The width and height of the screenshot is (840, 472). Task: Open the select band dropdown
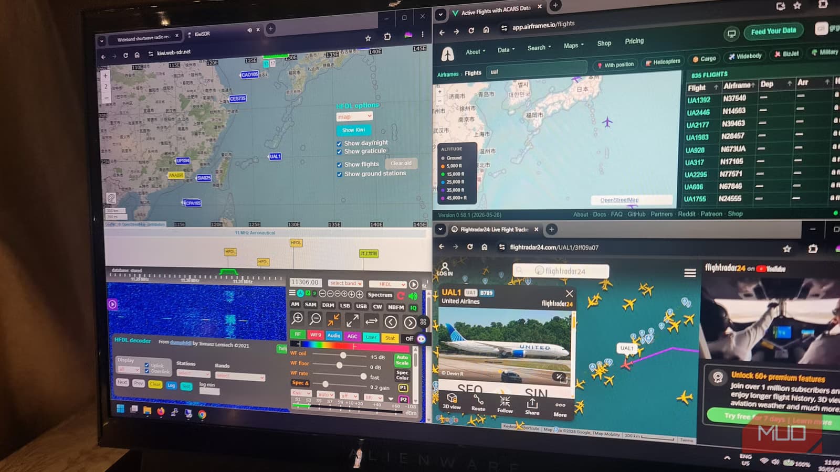(x=345, y=283)
